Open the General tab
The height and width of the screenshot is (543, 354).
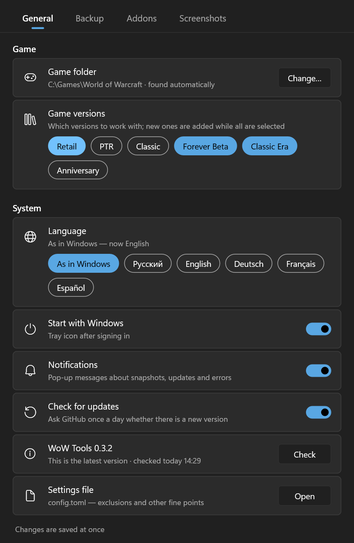point(38,19)
